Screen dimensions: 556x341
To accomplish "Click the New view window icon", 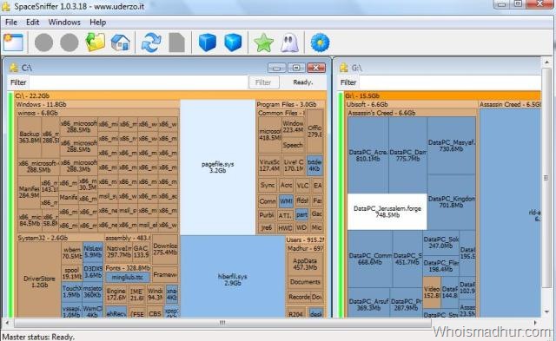I will pos(14,43).
